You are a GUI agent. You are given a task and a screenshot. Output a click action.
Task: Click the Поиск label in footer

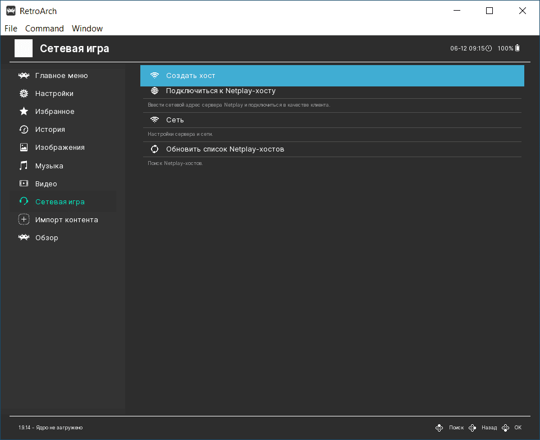click(x=456, y=428)
